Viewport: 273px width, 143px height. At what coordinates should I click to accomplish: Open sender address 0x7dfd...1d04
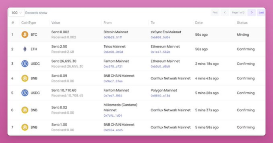[x=113, y=115]
